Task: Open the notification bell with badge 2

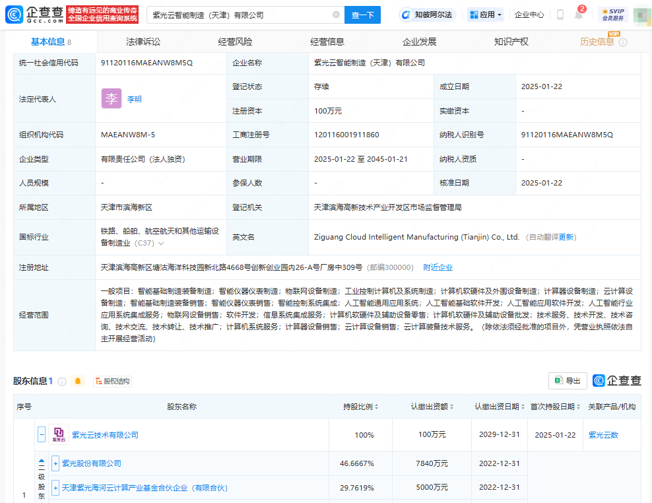Action: pos(579,14)
